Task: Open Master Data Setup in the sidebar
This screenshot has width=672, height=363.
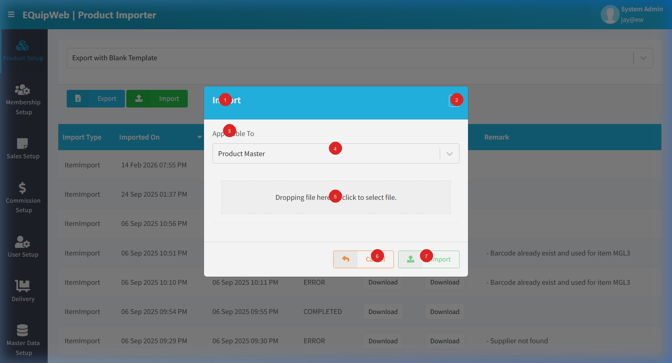Action: pyautogui.click(x=23, y=340)
